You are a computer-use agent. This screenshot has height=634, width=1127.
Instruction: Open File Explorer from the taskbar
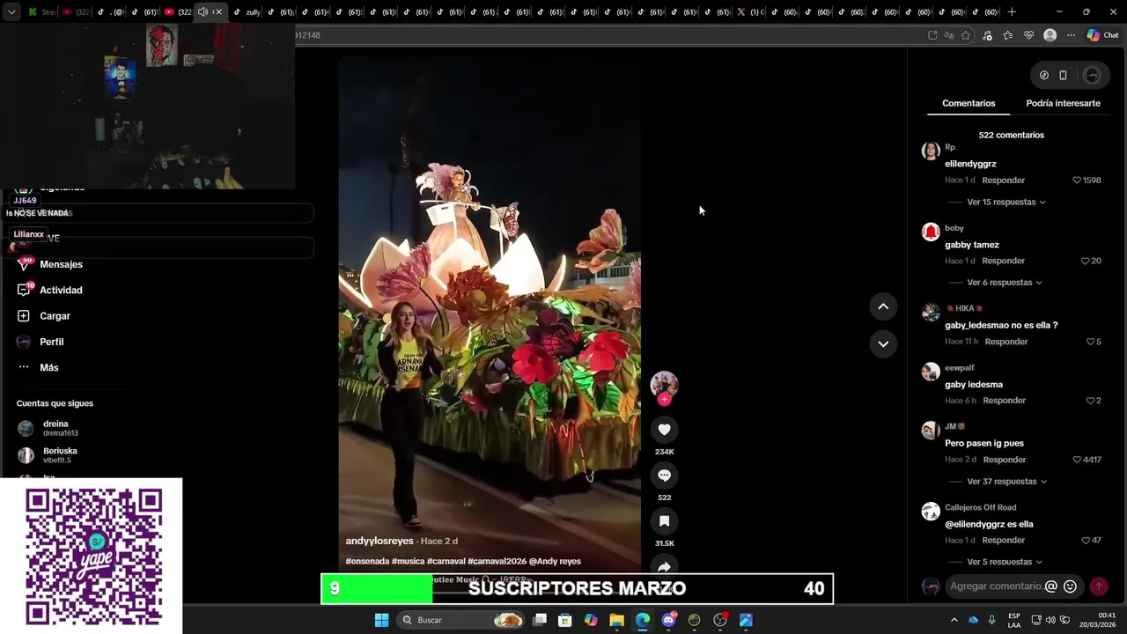click(x=616, y=620)
